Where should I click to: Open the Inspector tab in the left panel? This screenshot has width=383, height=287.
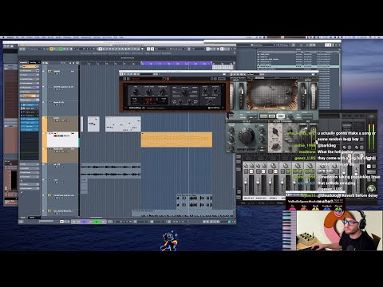[24, 62]
